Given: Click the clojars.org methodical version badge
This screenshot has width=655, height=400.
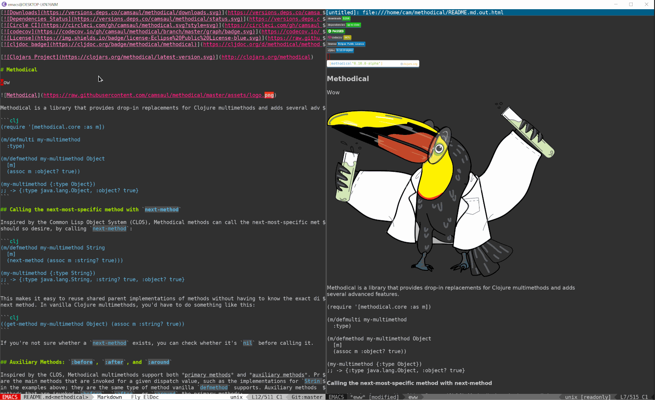Looking at the screenshot, I should pyautogui.click(x=373, y=64).
